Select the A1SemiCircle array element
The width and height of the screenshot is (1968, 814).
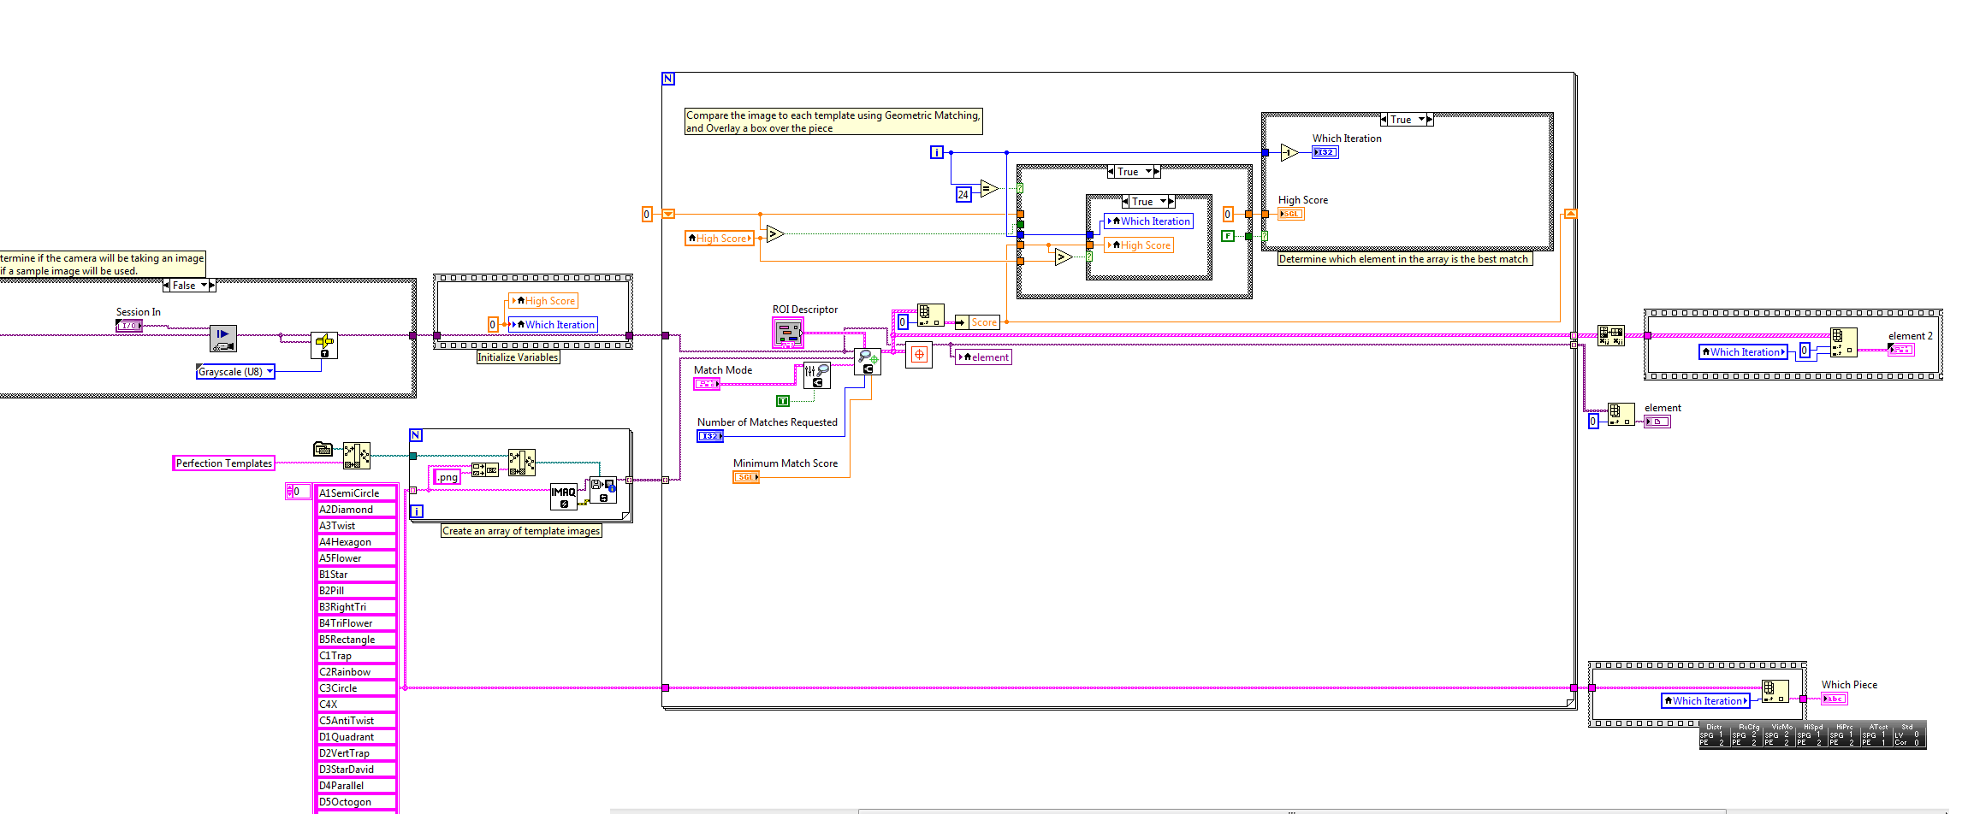coord(357,493)
